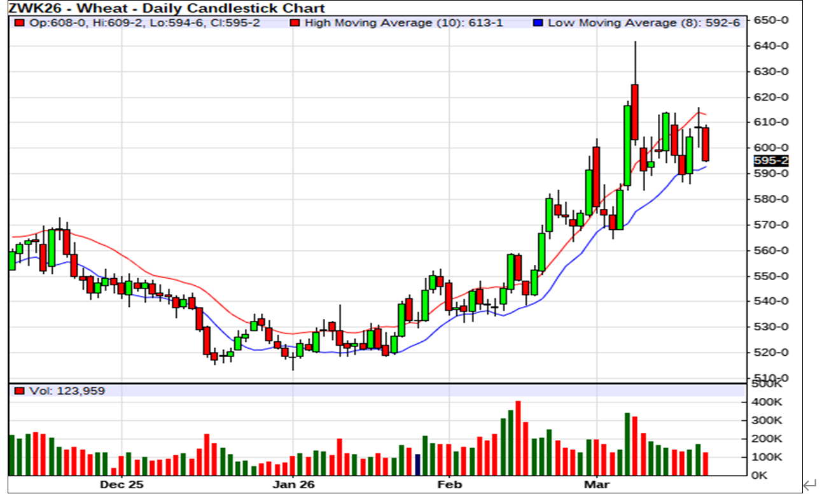Click the red swatch next to Vol: 123,959
The width and height of the screenshot is (822, 494).
click(20, 391)
